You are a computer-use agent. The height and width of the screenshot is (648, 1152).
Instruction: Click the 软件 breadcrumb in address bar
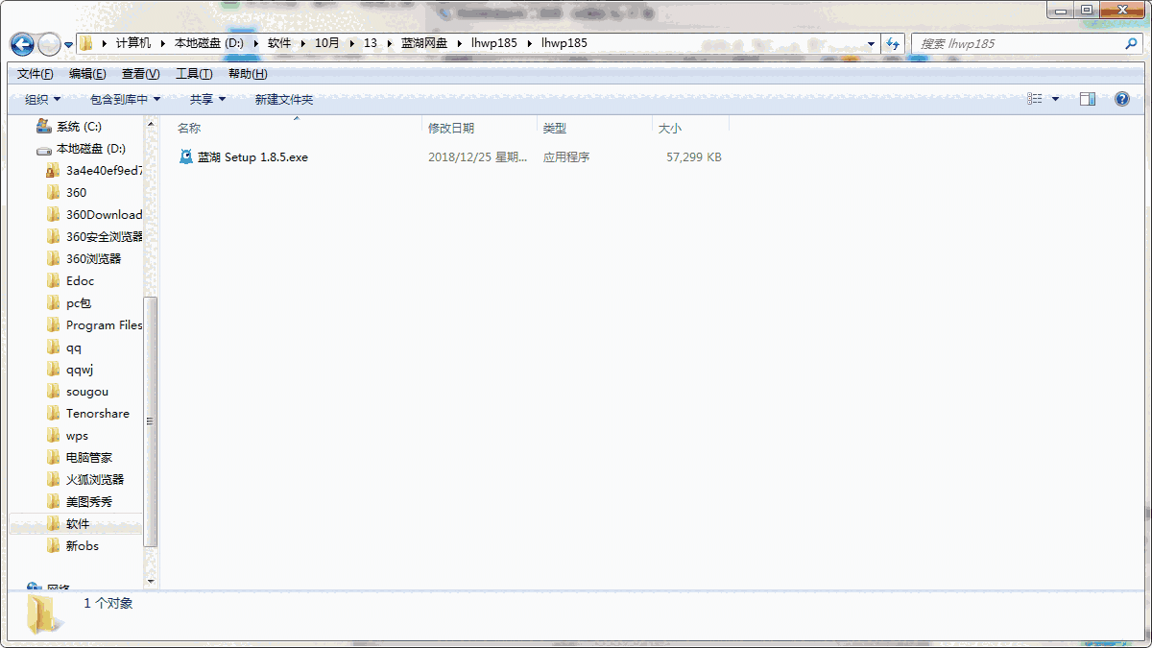pyautogui.click(x=279, y=43)
